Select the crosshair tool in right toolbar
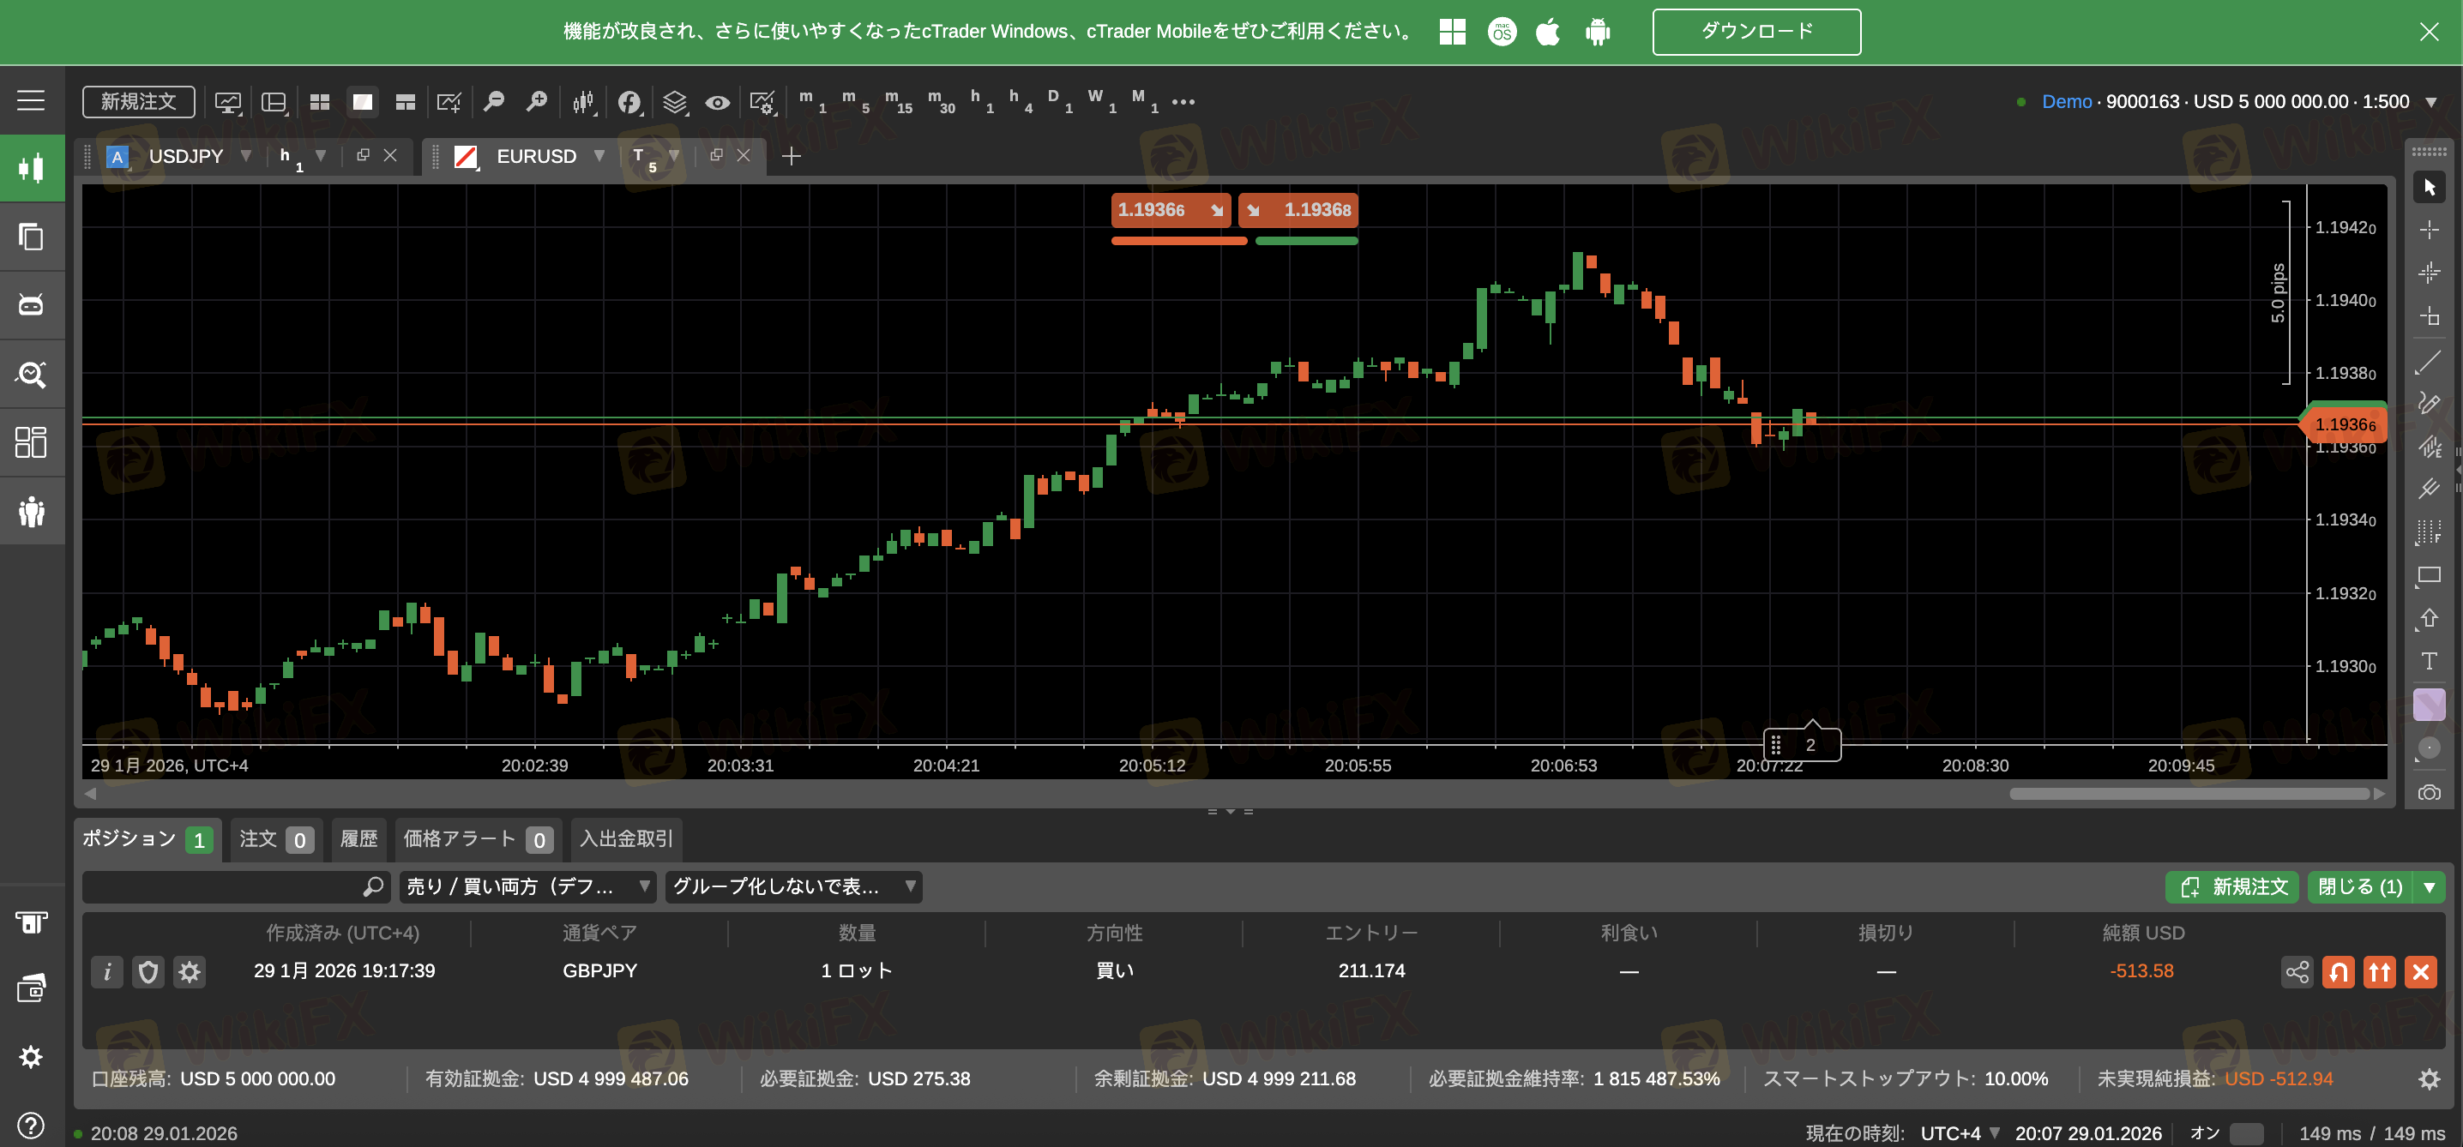Screen dimensions: 2463x1147 (2429, 231)
